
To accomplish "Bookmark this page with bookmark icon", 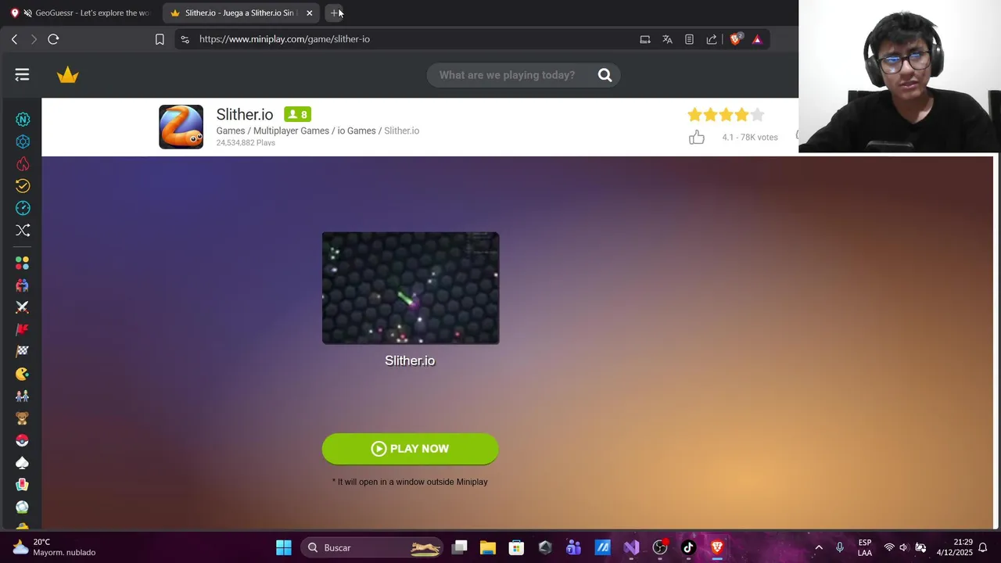I will click(x=160, y=39).
